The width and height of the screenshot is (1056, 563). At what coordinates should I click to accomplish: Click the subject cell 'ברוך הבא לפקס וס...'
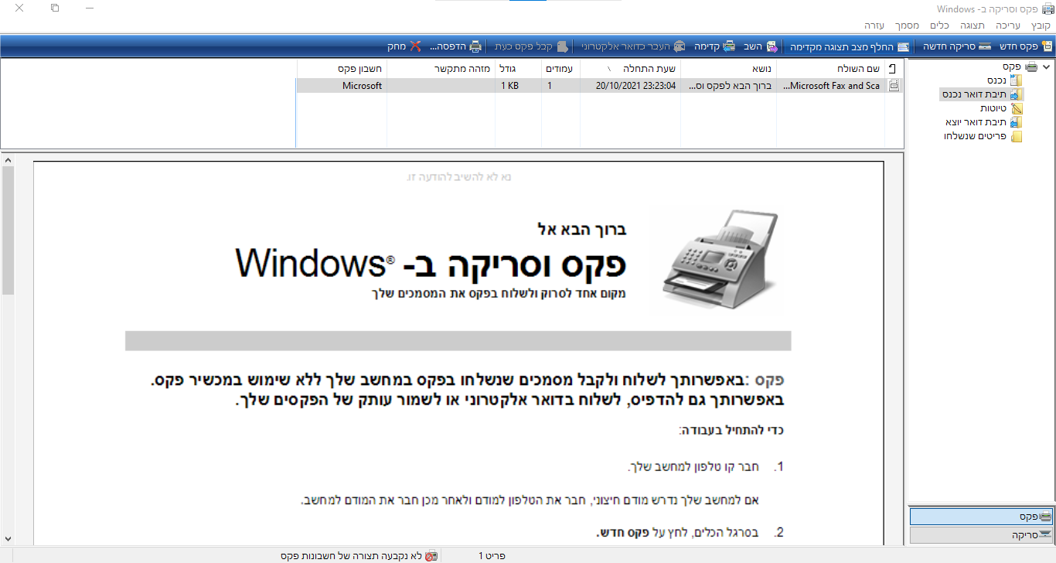[x=728, y=86]
